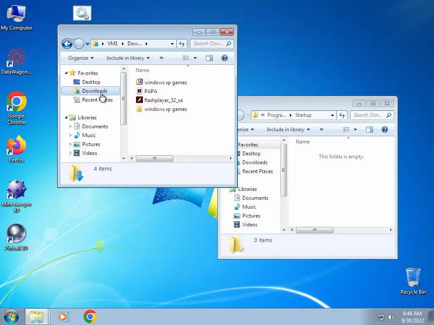Image resolution: width=434 pixels, height=325 pixels.
Task: Select the gear settings file on the desktop
Action: pyautogui.click(x=82, y=13)
